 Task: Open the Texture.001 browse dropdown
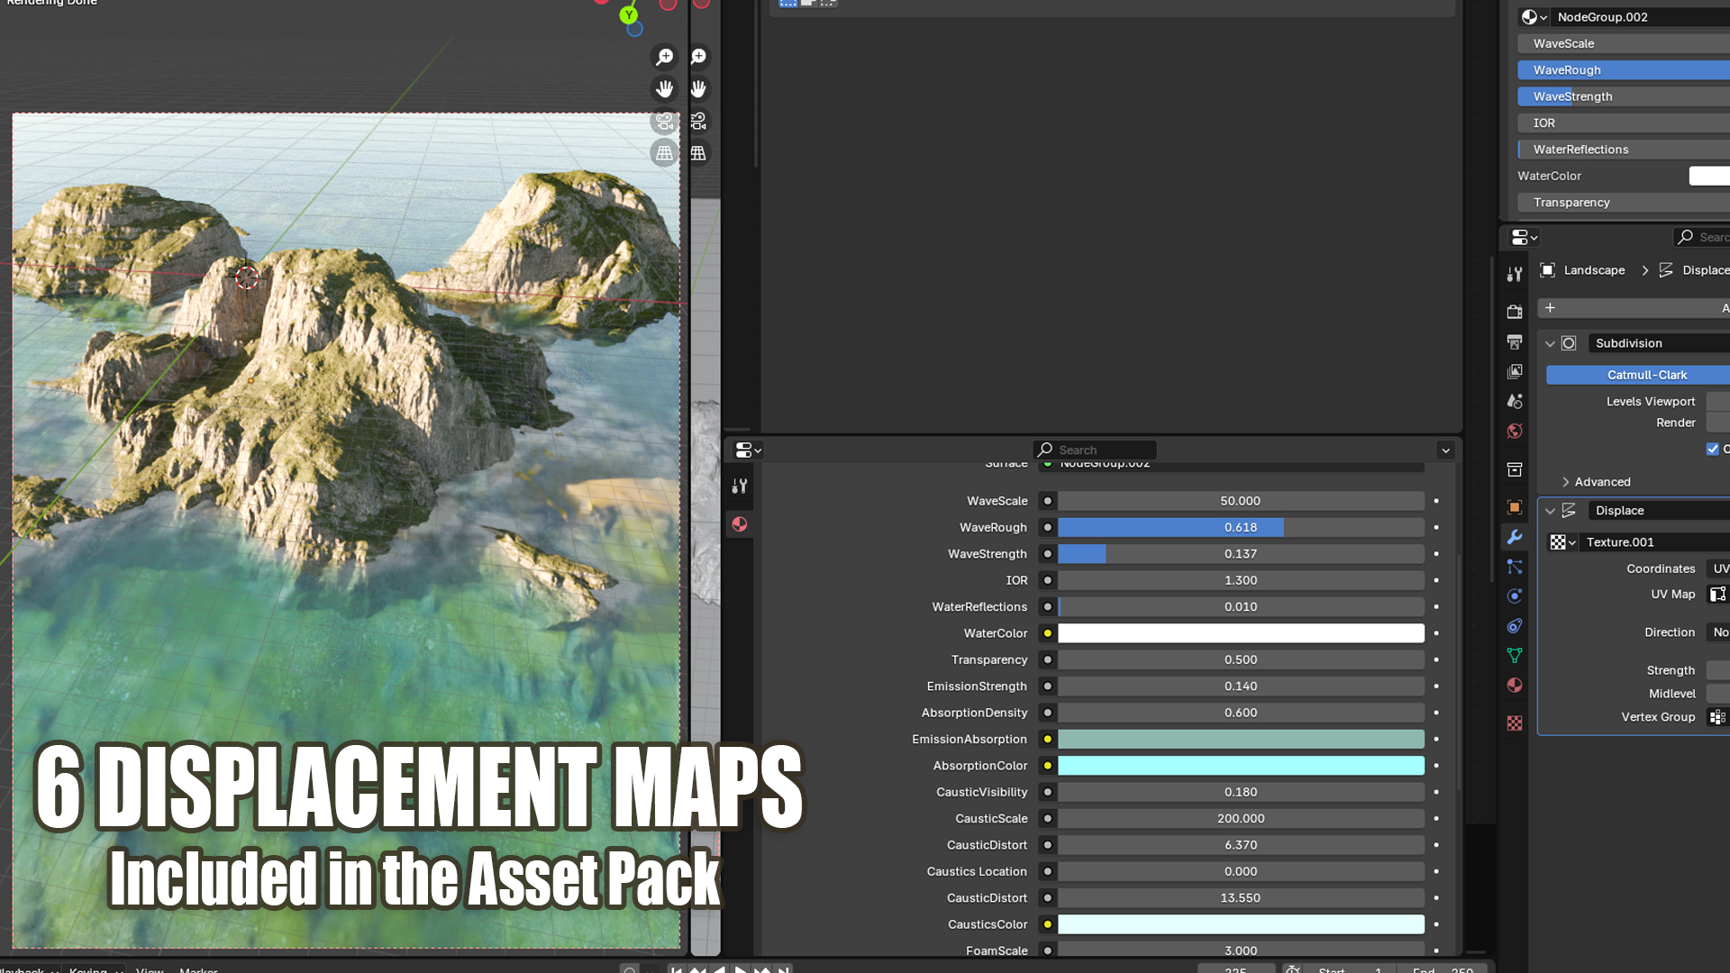pyautogui.click(x=1562, y=541)
